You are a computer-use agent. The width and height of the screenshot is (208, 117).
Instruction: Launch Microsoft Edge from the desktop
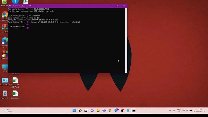(x=5, y=43)
